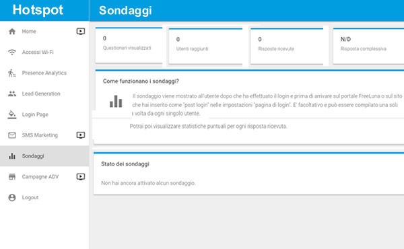The height and width of the screenshot is (249, 404).
Task: Click the large bar chart info icon
Action: [x=116, y=101]
